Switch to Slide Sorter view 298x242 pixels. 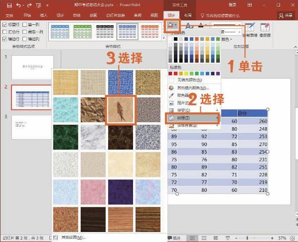[204, 238]
